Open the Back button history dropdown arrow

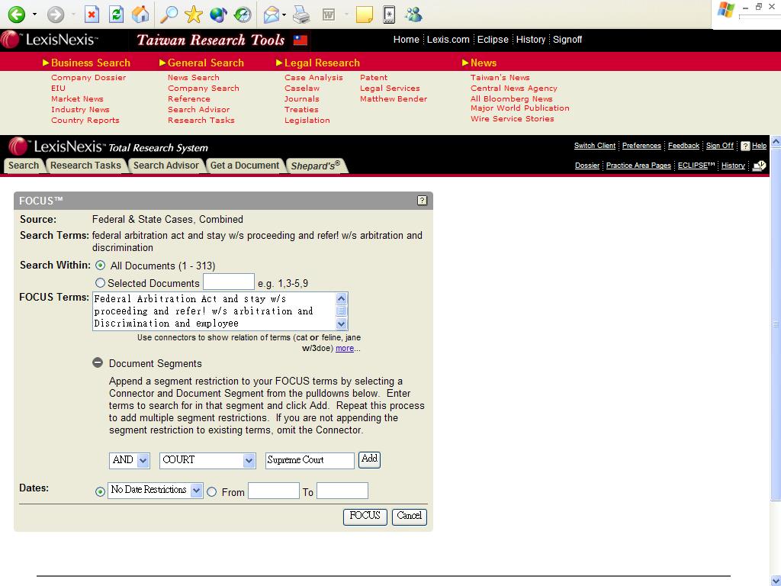(x=34, y=14)
